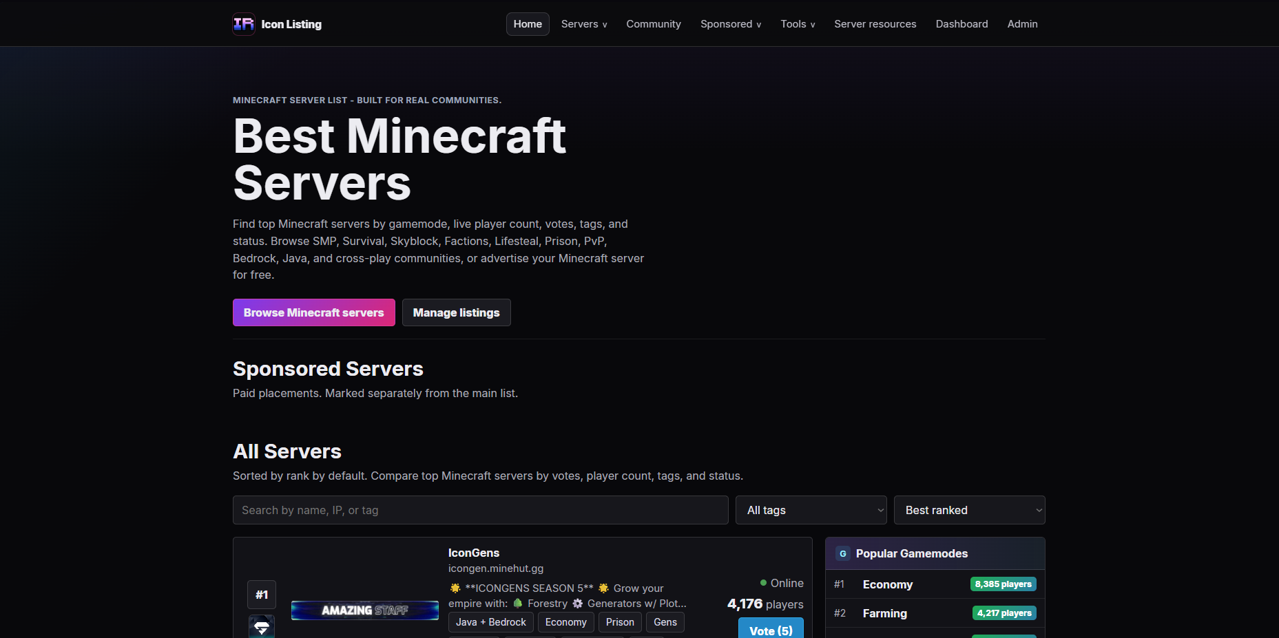Viewport: 1279px width, 638px height.
Task: Click Browse Minecraft servers button
Action: point(314,312)
